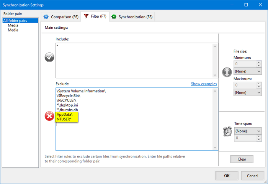
Task: Click the blue gear Comparison icon
Action: (x=46, y=17)
